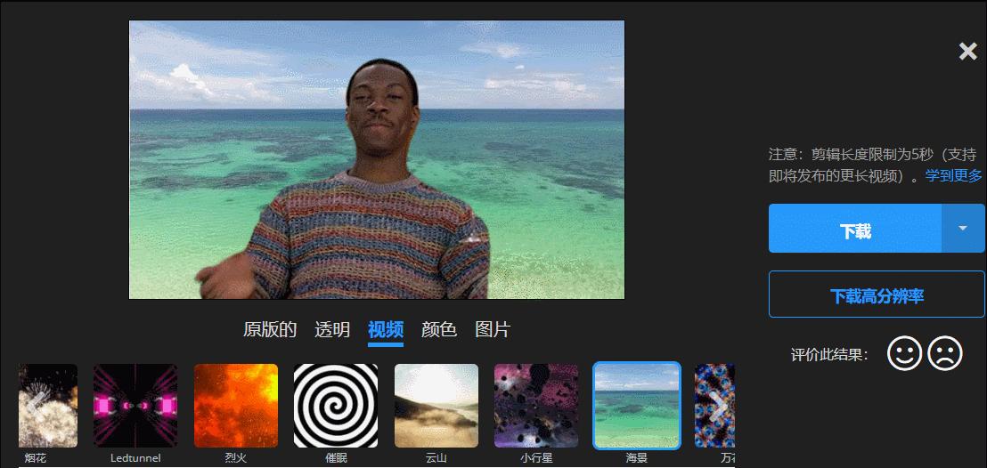Switch to the 透明 tab

(332, 330)
